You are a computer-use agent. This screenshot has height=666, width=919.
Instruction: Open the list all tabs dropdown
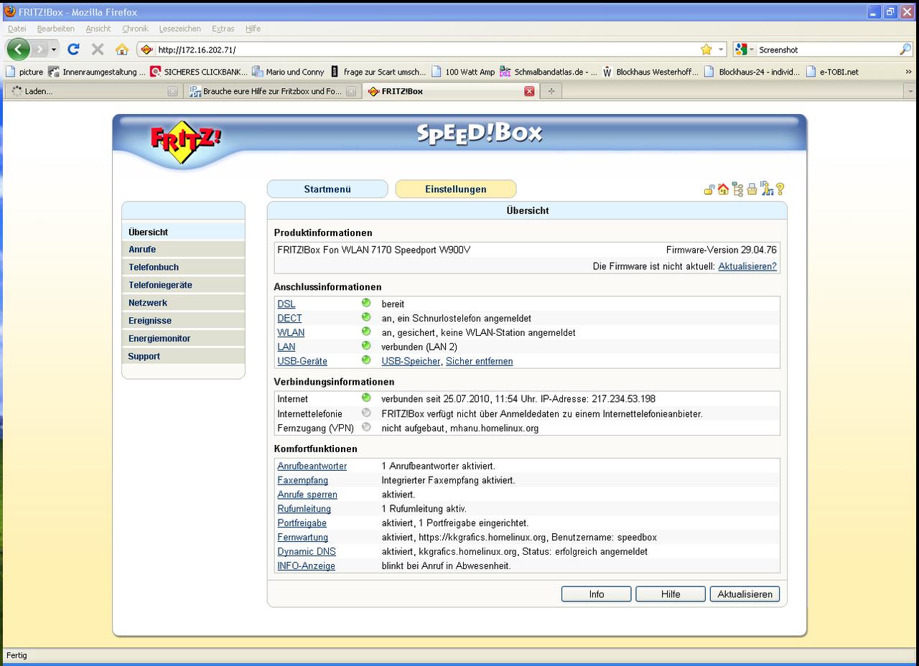pos(911,91)
